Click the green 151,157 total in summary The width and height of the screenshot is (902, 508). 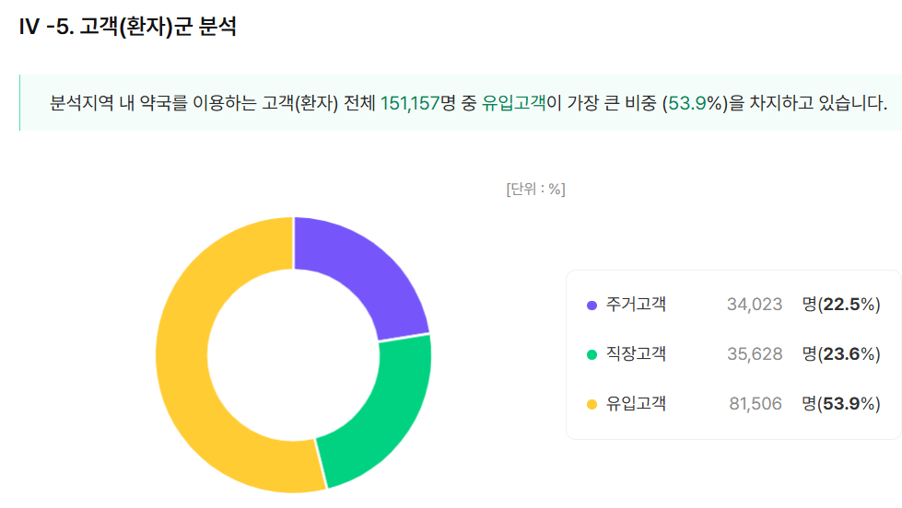point(410,103)
